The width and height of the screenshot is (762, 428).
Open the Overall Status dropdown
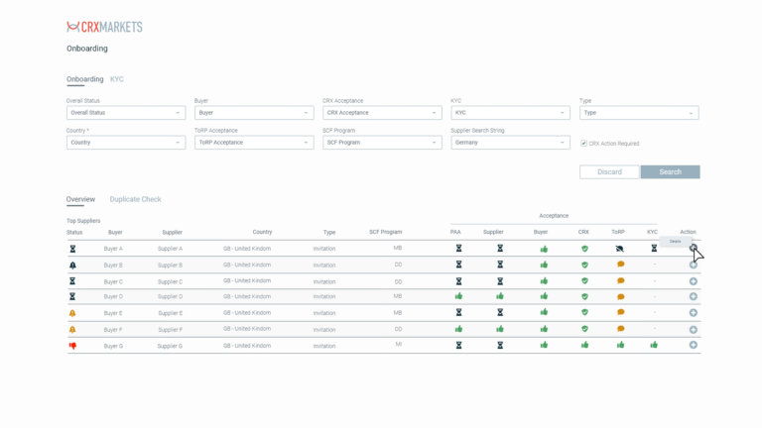(125, 113)
